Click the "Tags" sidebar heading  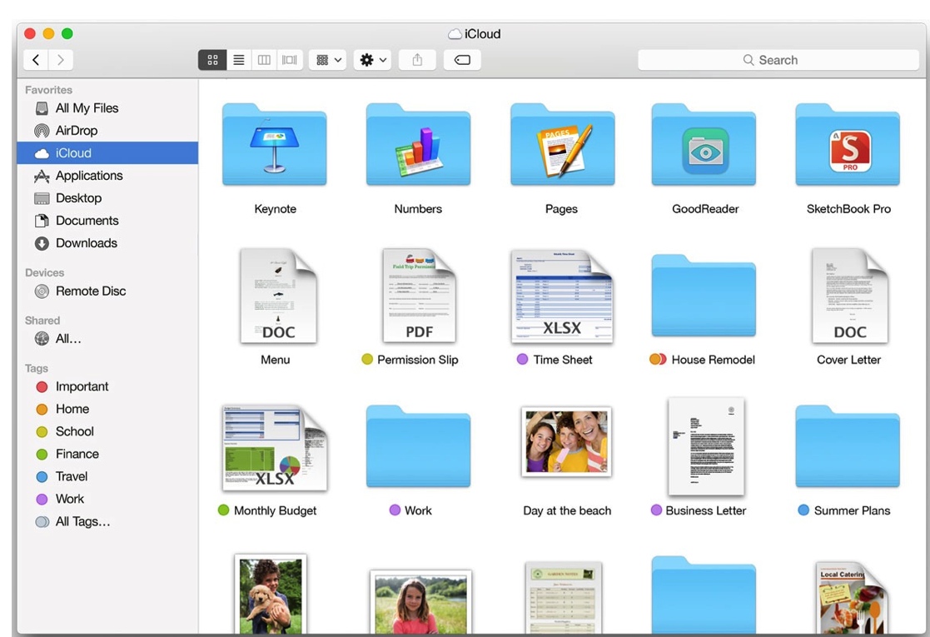coord(36,368)
